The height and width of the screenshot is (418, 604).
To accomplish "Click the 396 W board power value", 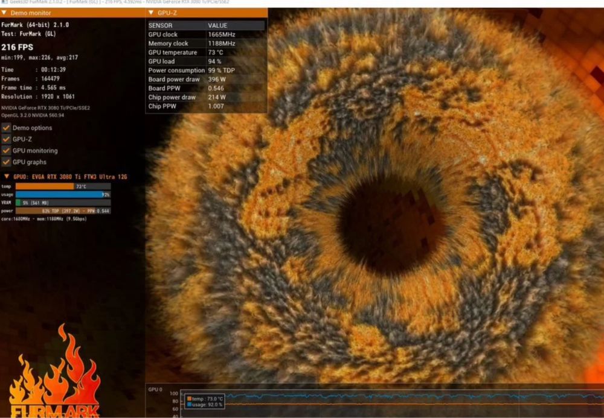I will click(x=217, y=79).
